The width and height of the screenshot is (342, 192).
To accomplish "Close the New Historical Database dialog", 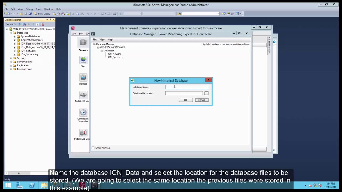I will [x=209, y=80].
